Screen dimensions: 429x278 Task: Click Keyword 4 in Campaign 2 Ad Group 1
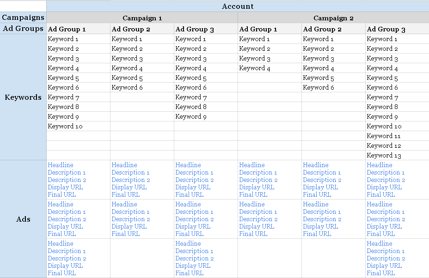pos(255,68)
